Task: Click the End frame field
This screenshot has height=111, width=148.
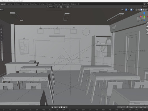Action: 143,107
